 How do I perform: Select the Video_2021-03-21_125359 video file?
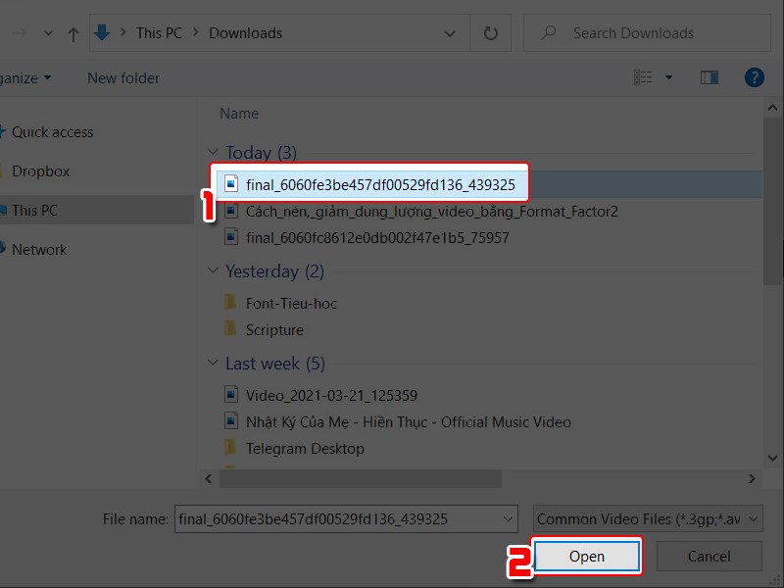click(x=331, y=396)
